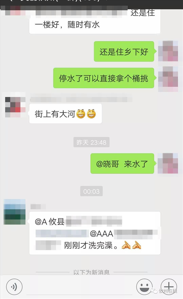Viewport: 183px width, 299px height.
Task: Tap the 以下为新消息 divider
Action: 91,272
